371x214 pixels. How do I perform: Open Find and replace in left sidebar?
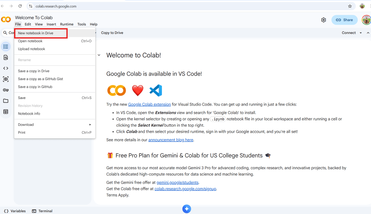pyautogui.click(x=6, y=57)
